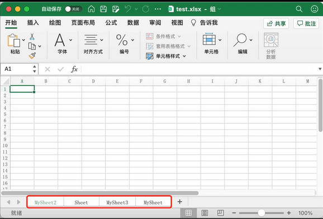Screen dimensions: 323x219
Task: Open the 绘图 tab
Action: pyautogui.click(x=55, y=23)
